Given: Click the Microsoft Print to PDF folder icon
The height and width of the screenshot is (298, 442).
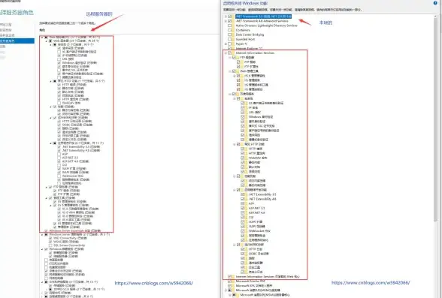Looking at the screenshot, I should click(234, 281).
